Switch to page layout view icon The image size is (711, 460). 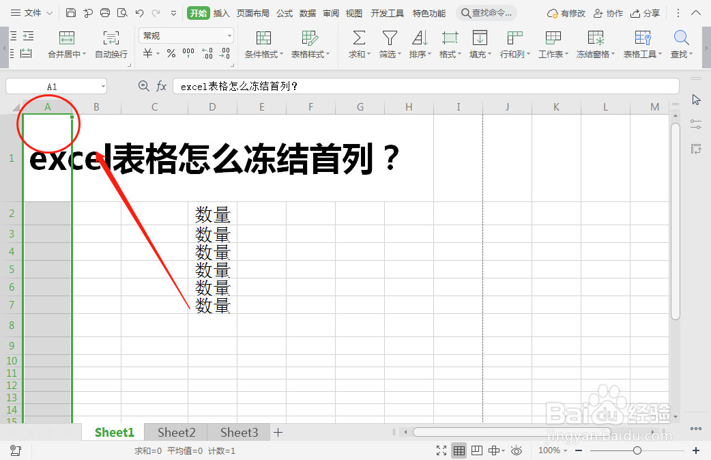476,450
